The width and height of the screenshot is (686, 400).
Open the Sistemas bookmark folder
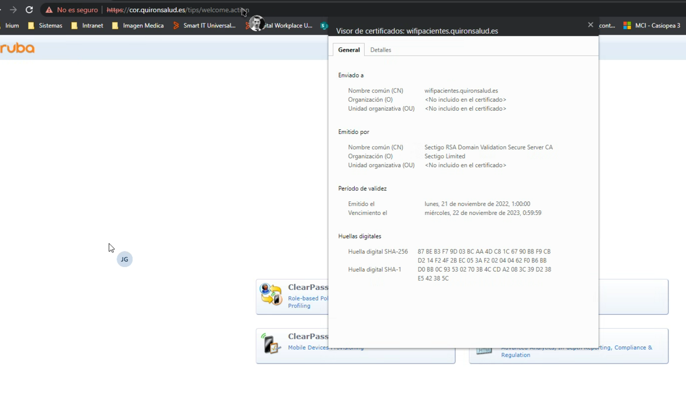click(x=45, y=26)
